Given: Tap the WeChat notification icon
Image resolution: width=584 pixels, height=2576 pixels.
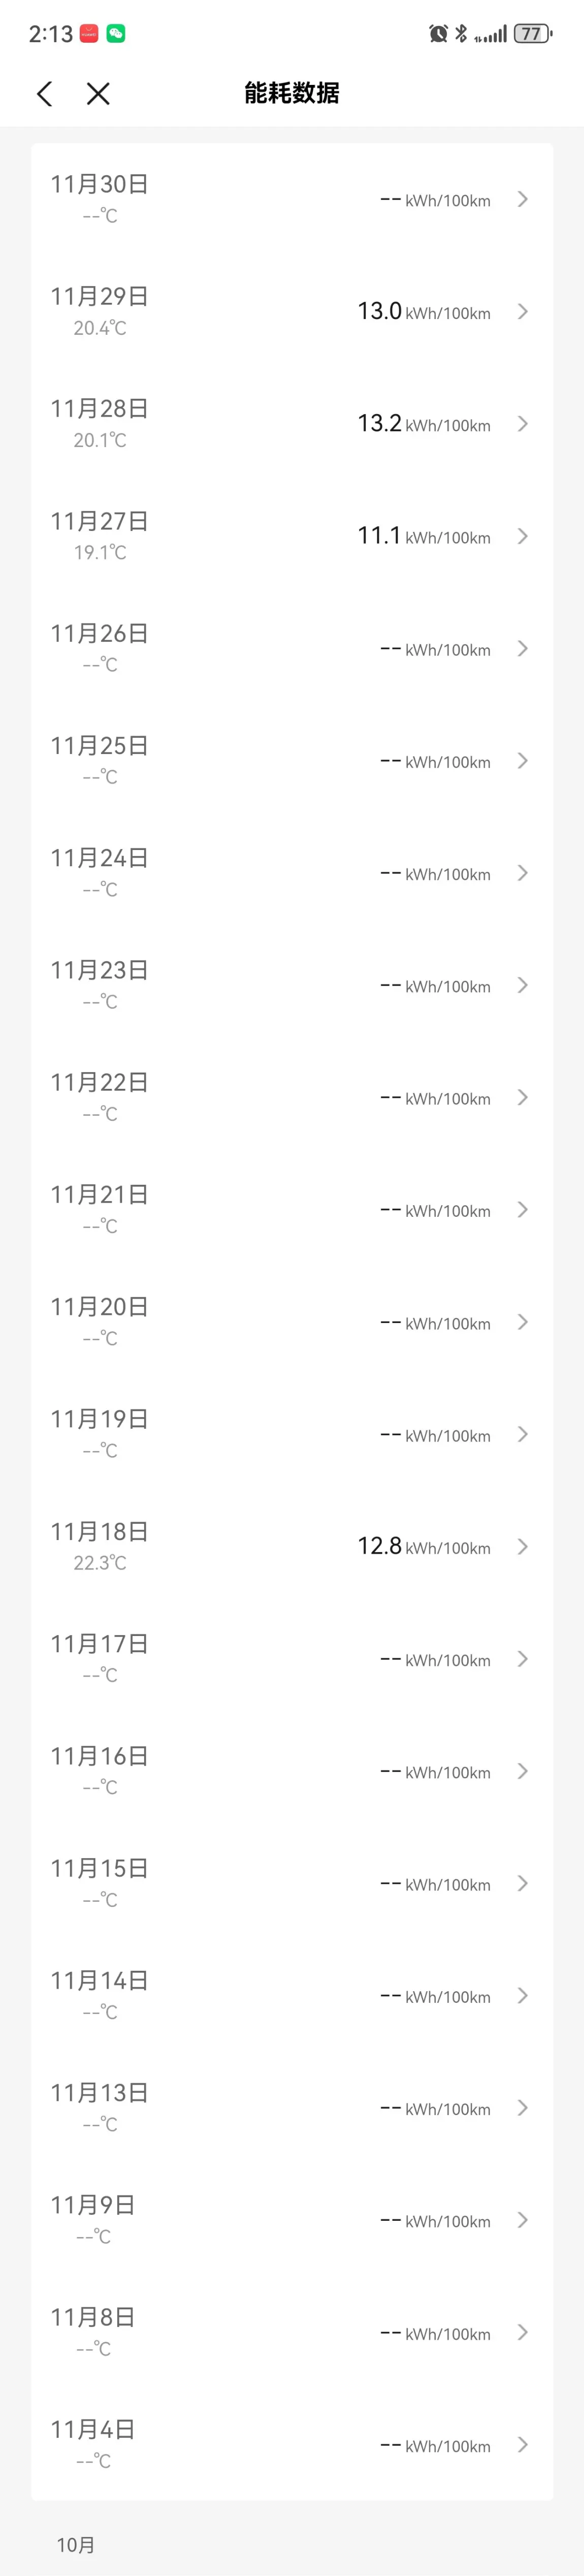Looking at the screenshot, I should coord(116,34).
